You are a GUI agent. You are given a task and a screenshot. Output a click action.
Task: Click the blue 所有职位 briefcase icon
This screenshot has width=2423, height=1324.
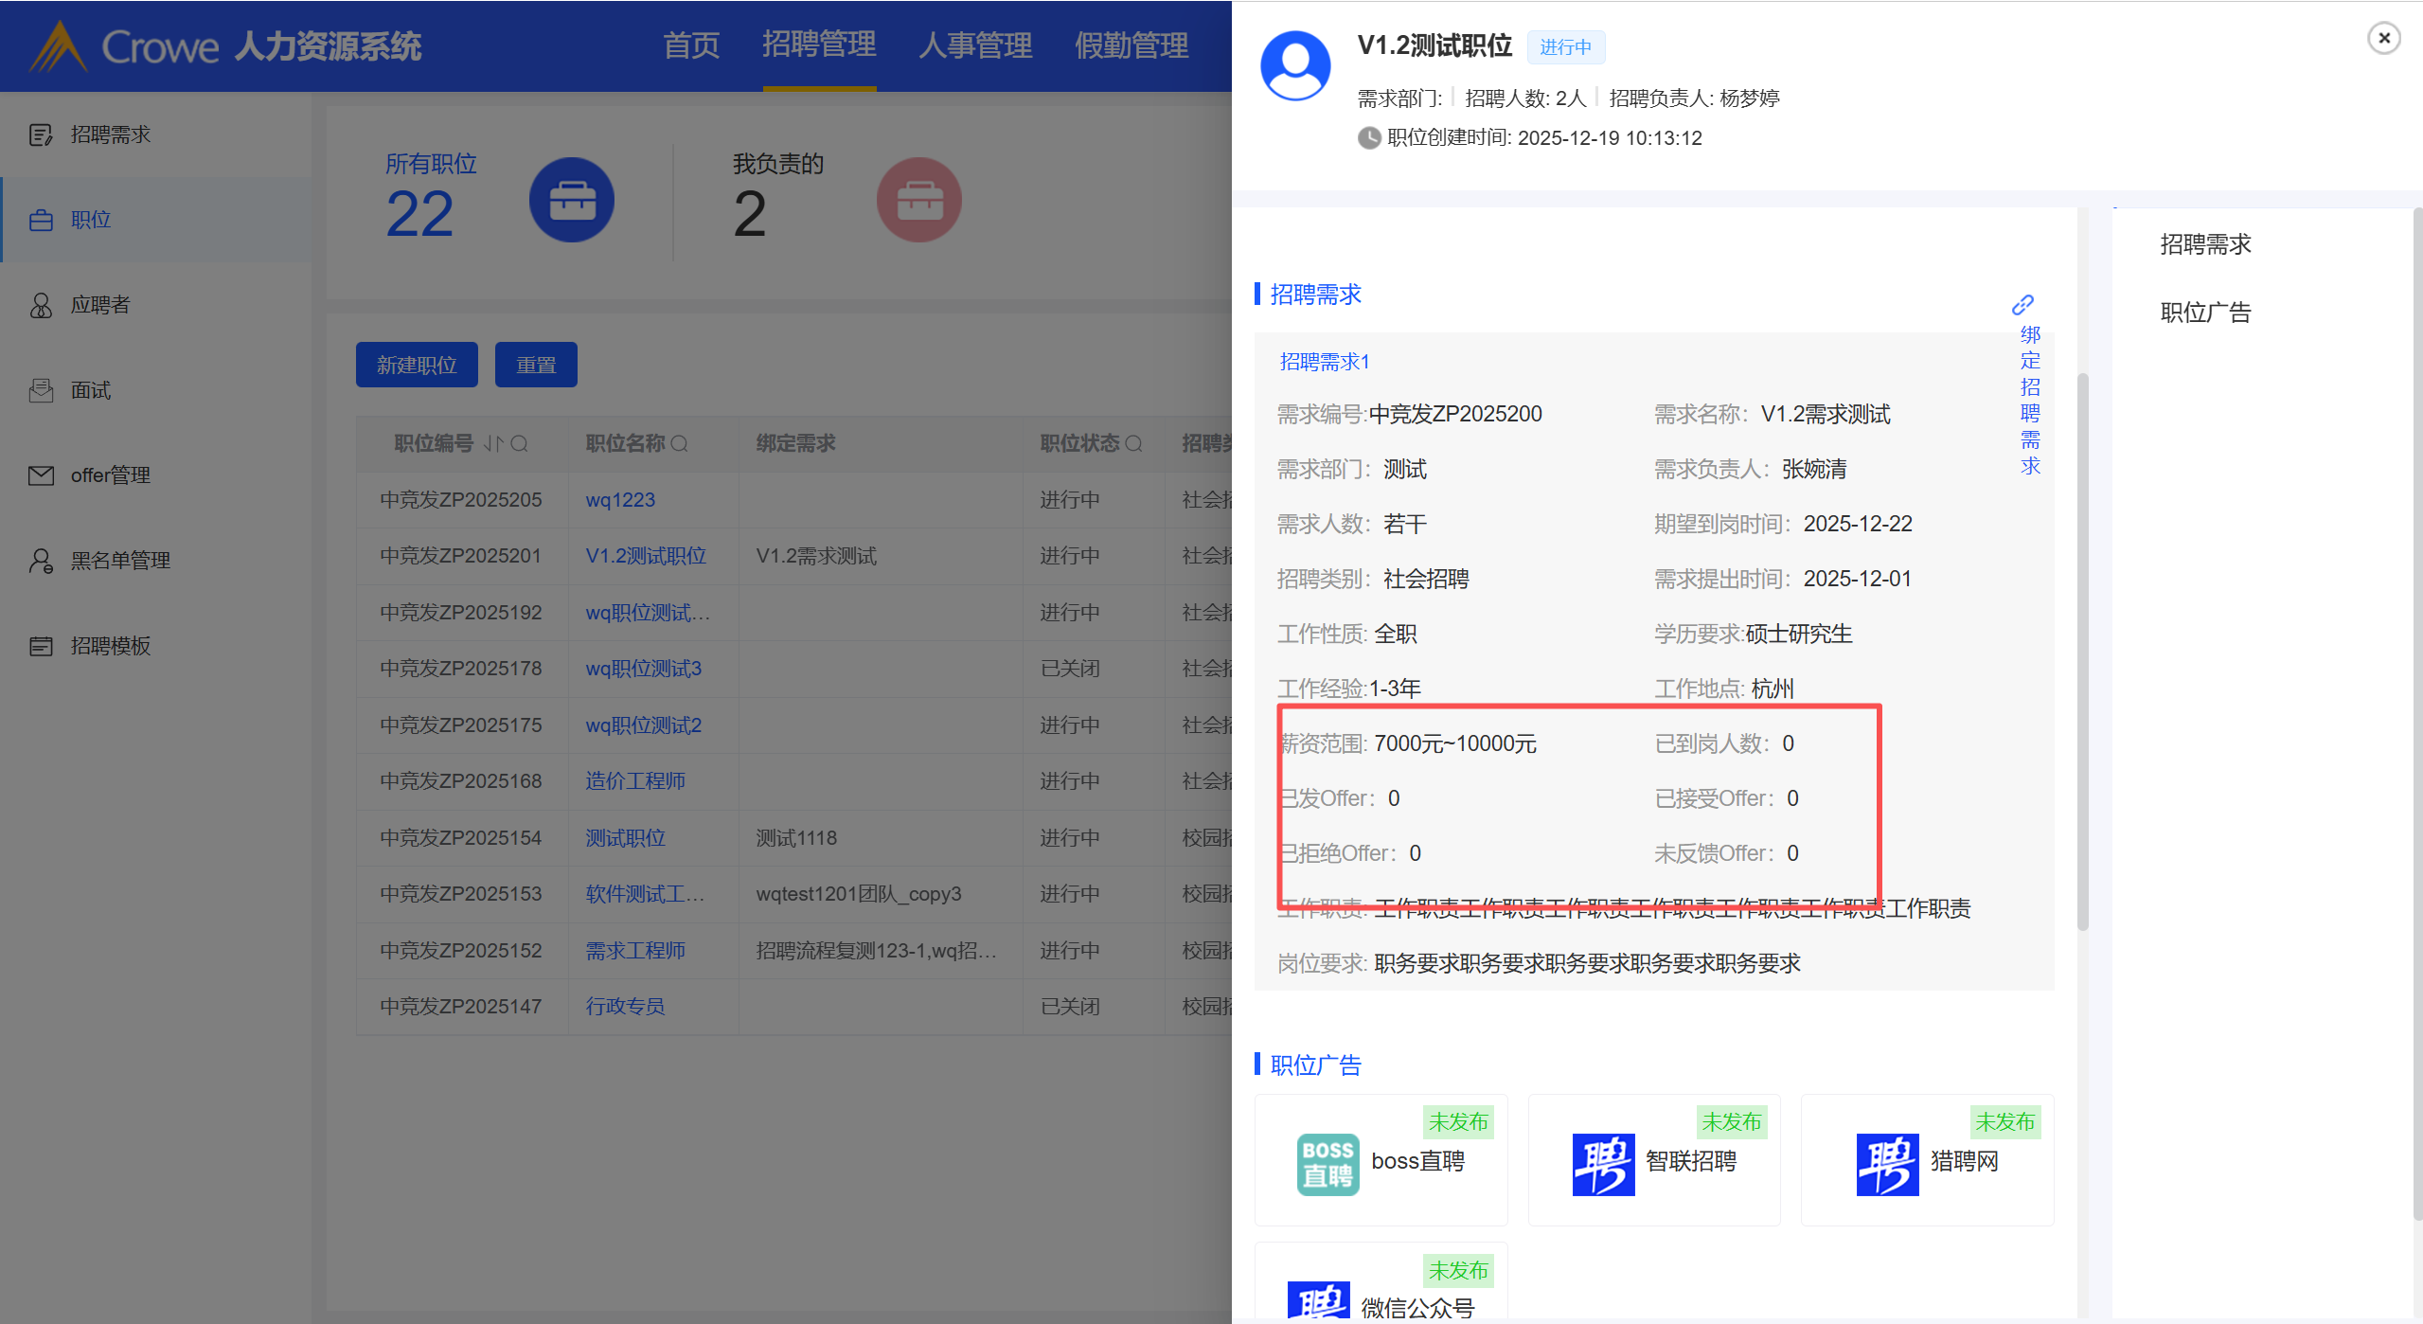(572, 200)
